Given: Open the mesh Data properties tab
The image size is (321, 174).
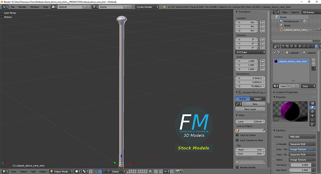Looking at the screenshot, I should [x=312, y=46].
